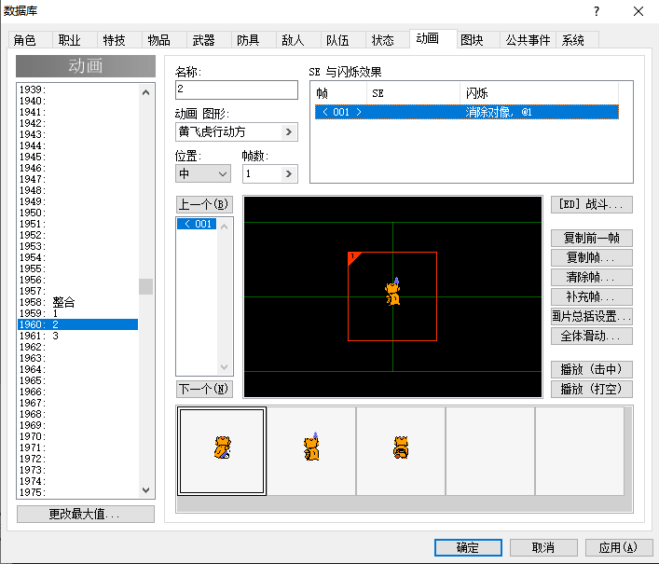
Task: Open the 帧数 value arrow
Action: tap(289, 173)
